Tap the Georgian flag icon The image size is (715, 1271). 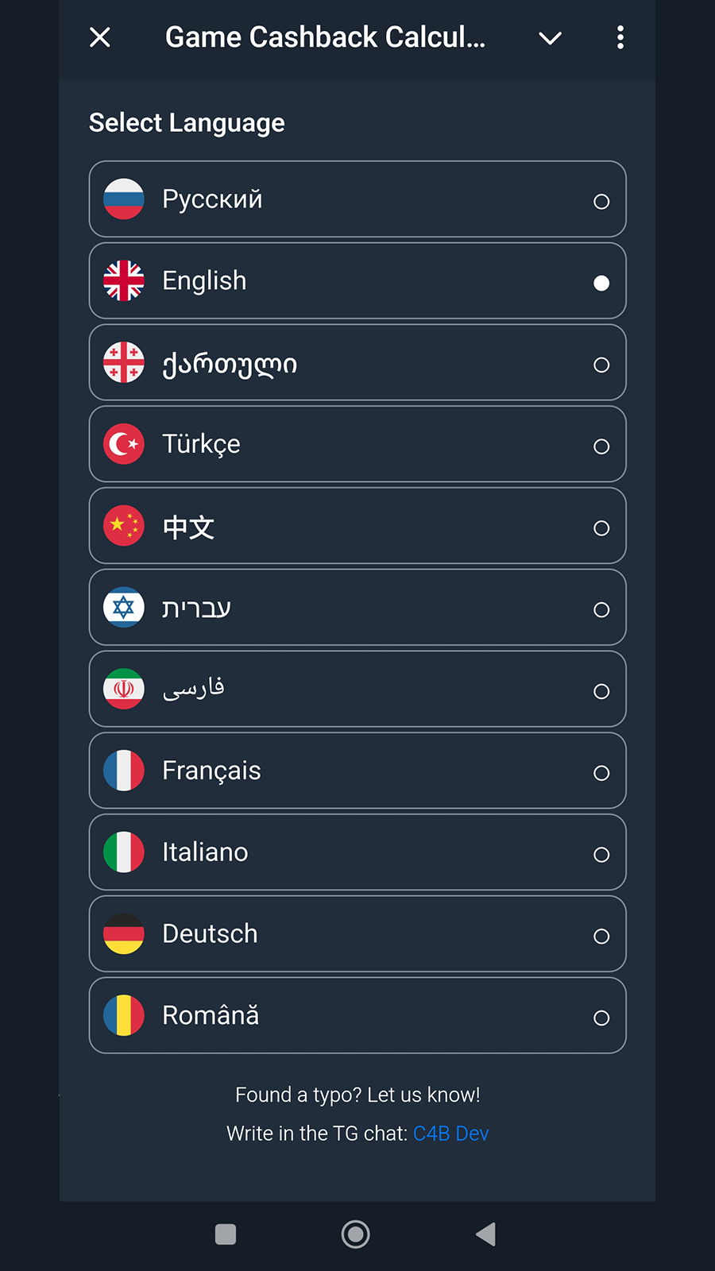point(124,363)
